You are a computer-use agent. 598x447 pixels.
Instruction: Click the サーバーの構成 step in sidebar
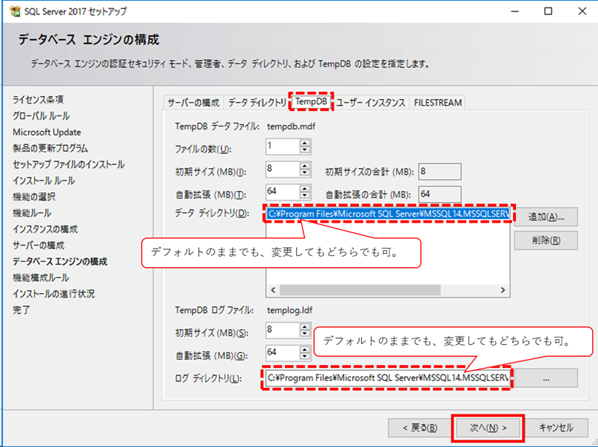(x=38, y=245)
